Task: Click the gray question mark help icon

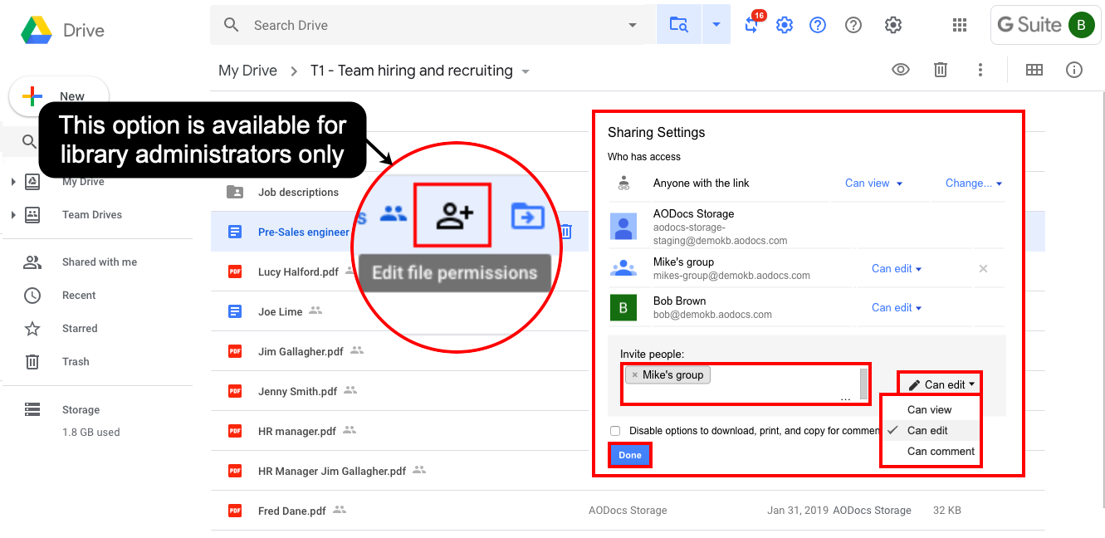Action: coord(853,25)
